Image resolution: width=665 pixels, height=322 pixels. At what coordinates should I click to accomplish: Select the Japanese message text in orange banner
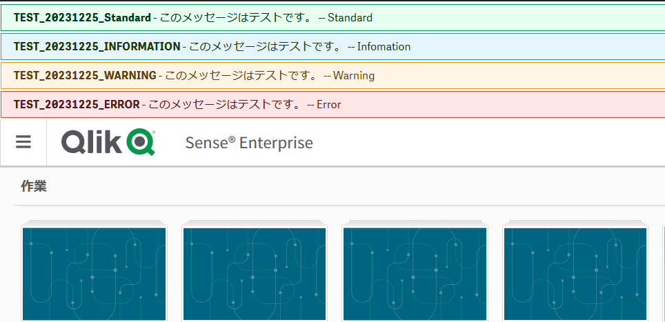coord(241,76)
